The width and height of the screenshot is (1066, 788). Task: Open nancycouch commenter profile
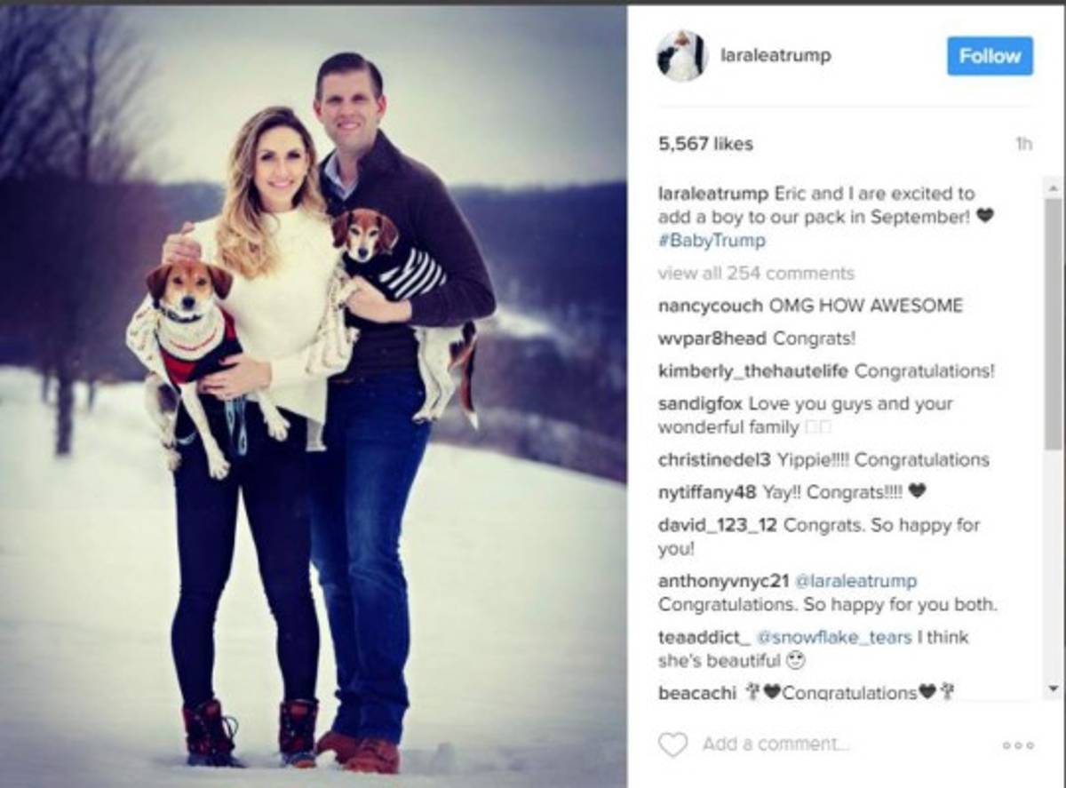(x=710, y=306)
